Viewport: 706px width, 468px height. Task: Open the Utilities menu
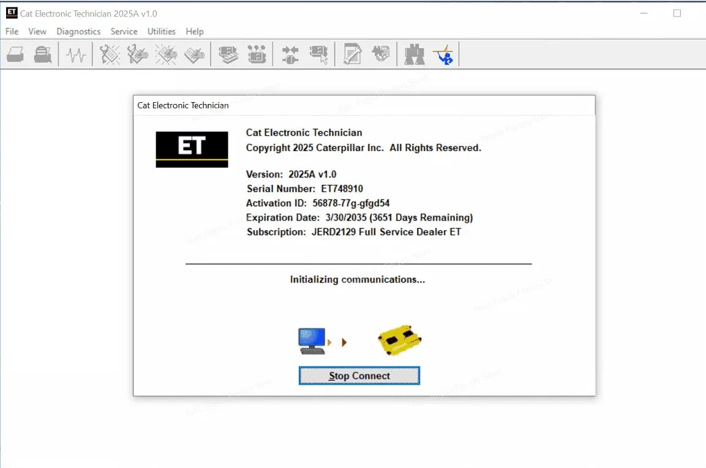pos(161,31)
